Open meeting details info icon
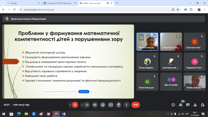 click(x=173, y=105)
